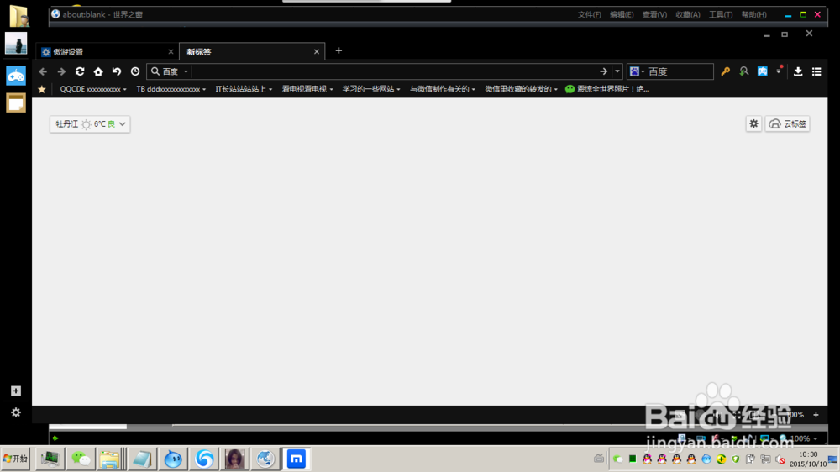Open the home page via house icon
Viewport: 840px width, 472px height.
tap(98, 71)
